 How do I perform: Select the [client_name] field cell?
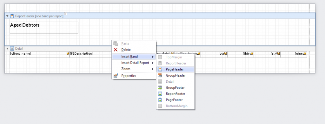39,54
